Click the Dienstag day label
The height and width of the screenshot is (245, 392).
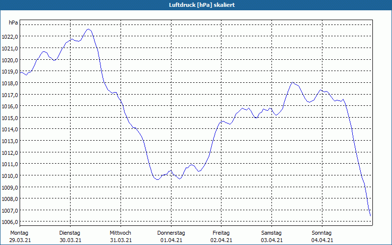[70, 233]
